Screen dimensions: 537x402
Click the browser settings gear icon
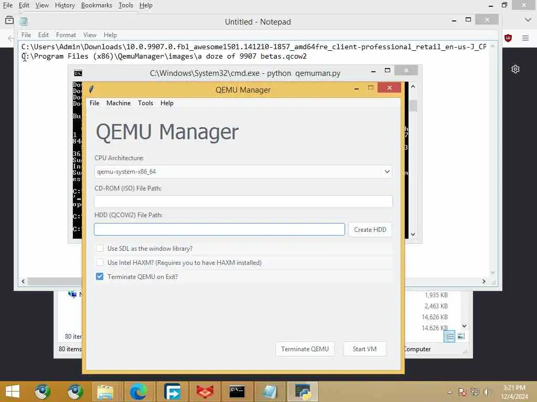tap(515, 69)
